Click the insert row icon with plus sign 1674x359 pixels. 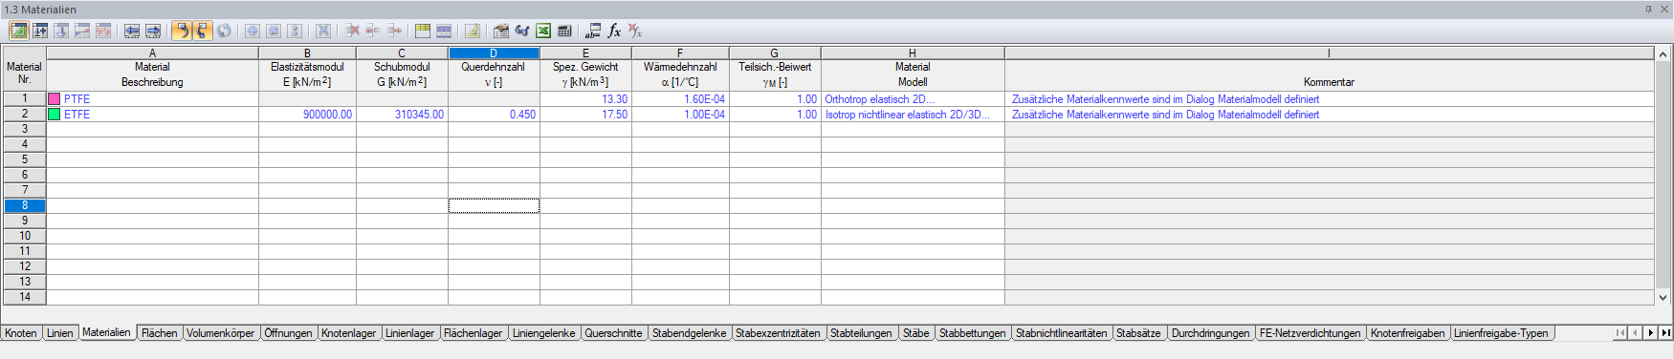[x=40, y=31]
